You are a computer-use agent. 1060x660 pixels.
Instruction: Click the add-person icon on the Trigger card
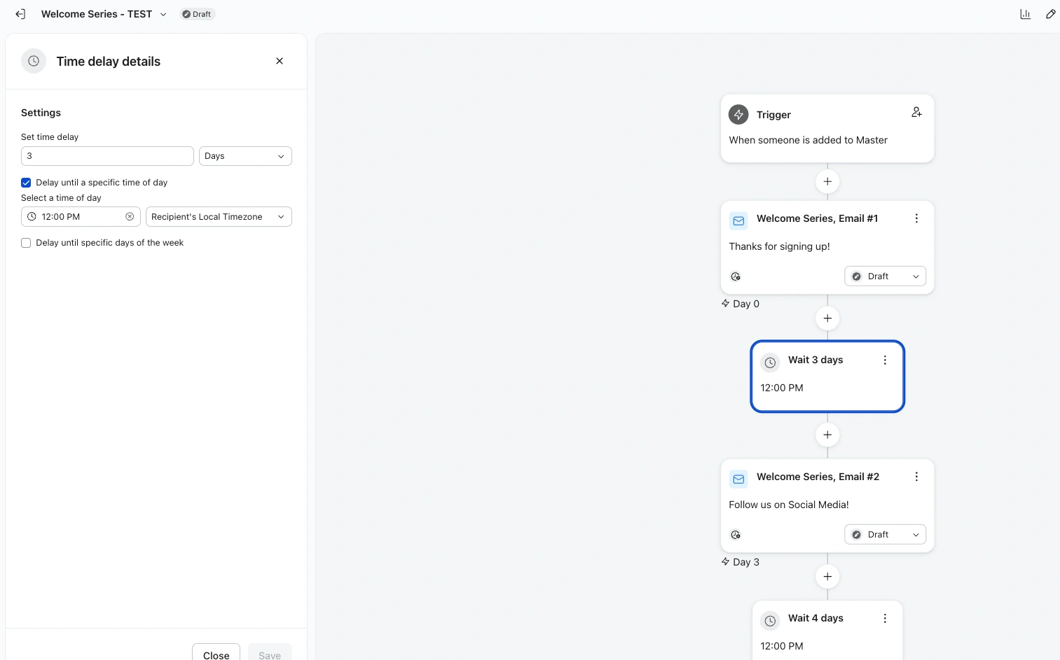tap(916, 112)
